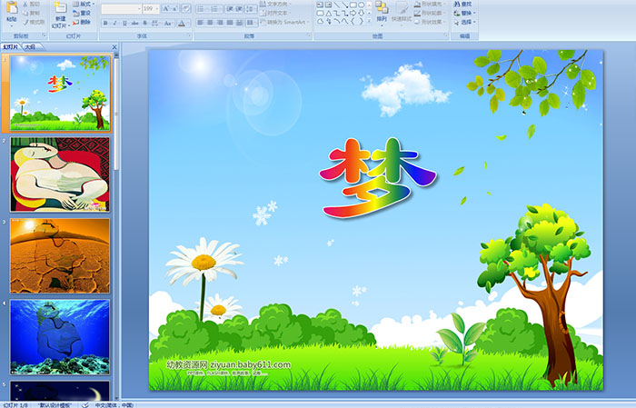Click the Decrease Indent icon
The height and width of the screenshot is (408, 636).
click(x=229, y=8)
